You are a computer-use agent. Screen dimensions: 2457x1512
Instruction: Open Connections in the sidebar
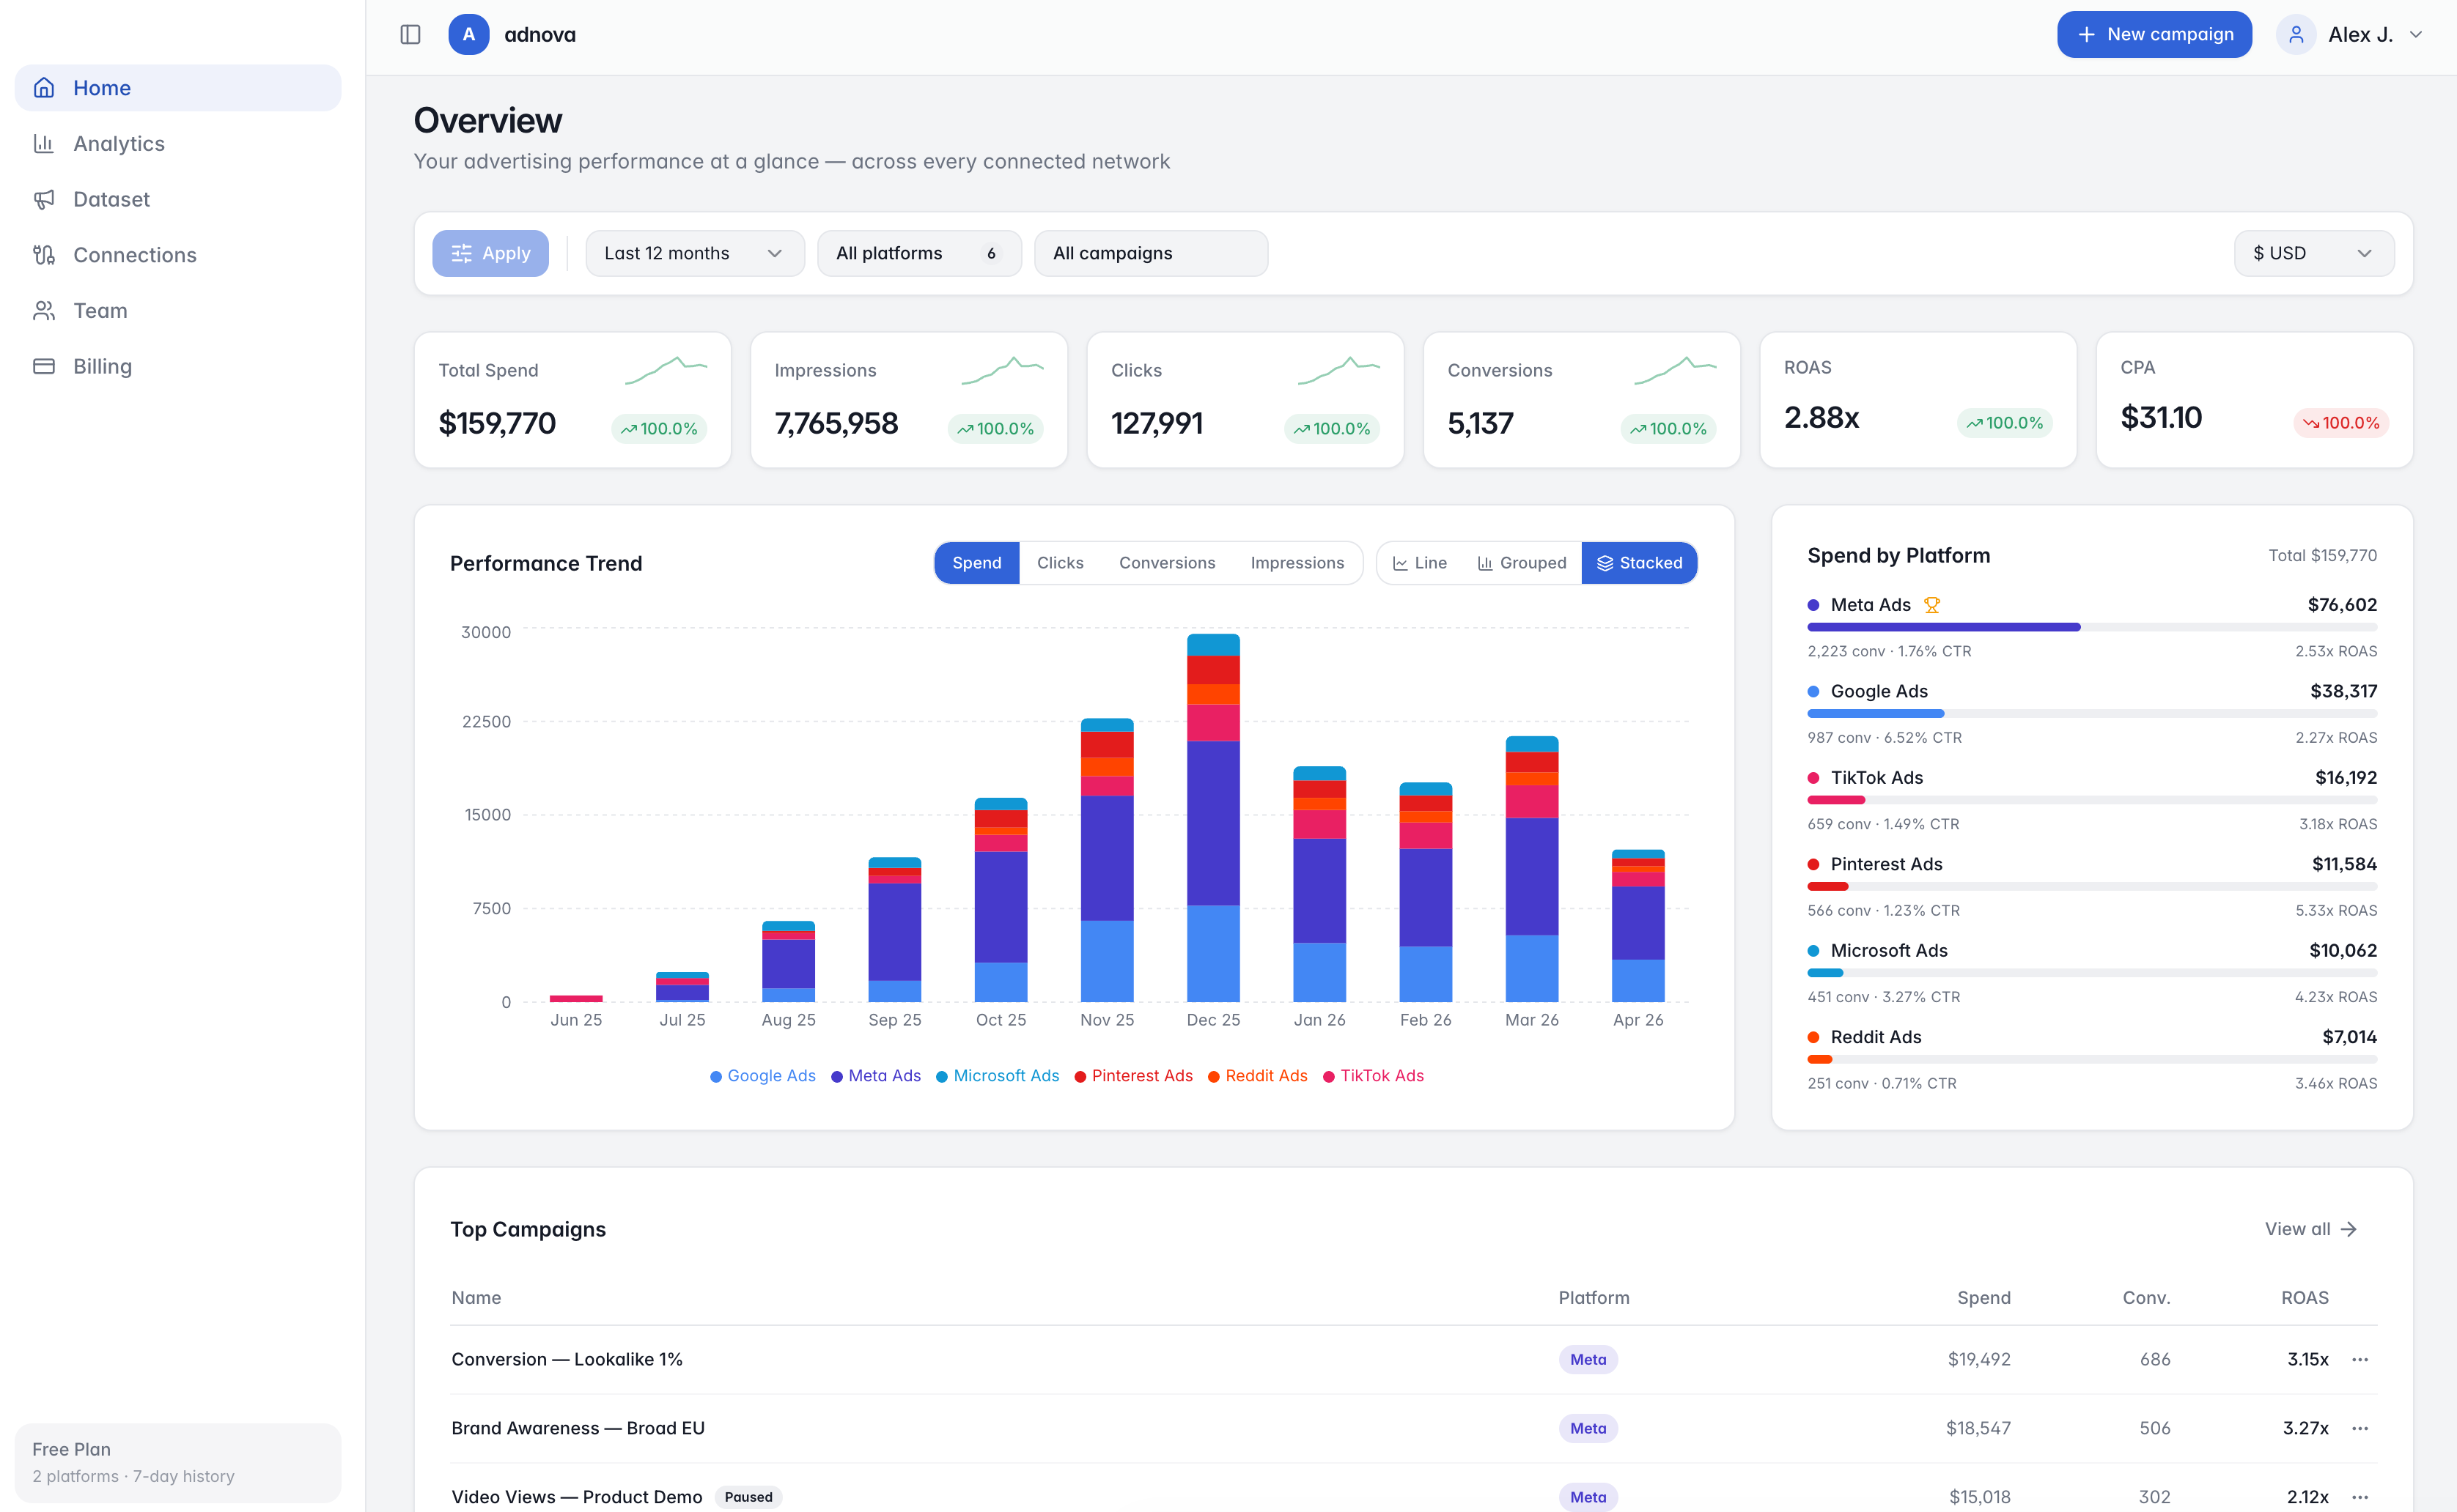[178, 255]
